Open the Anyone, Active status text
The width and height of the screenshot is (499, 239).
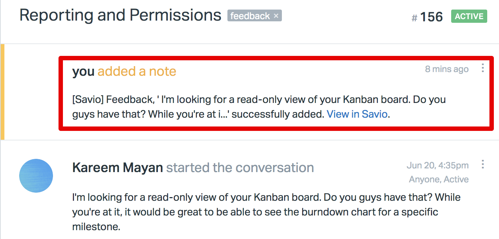[439, 179]
